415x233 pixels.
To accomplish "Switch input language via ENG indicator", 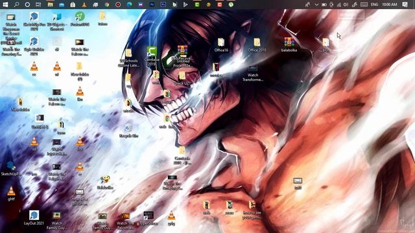I will coord(374,5).
